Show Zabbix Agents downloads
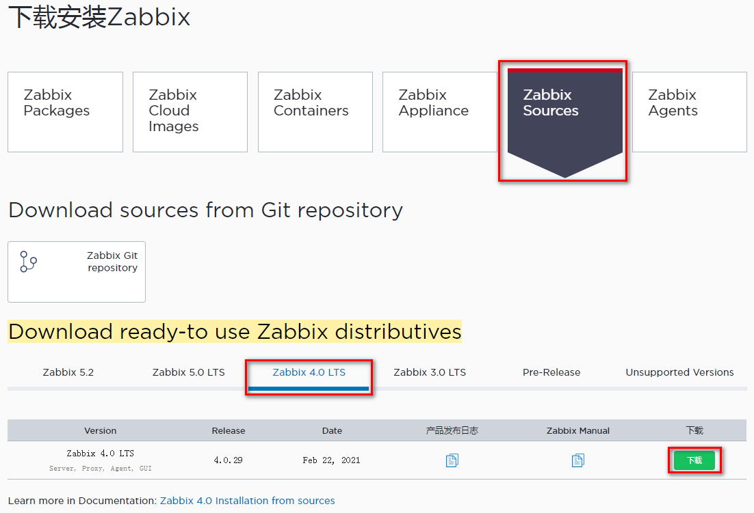This screenshot has width=754, height=513. [688, 111]
